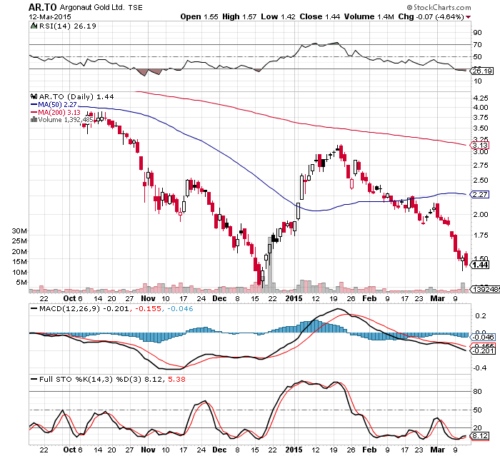Screen dimensions: 500x456
Task: Click the 5M volume scale label
Action: (21, 283)
